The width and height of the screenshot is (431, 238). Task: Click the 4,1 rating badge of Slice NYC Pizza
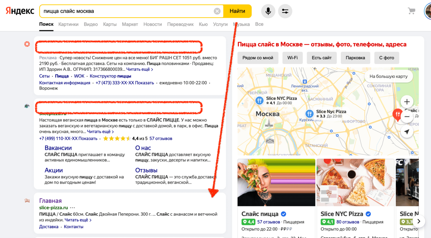click(x=328, y=222)
